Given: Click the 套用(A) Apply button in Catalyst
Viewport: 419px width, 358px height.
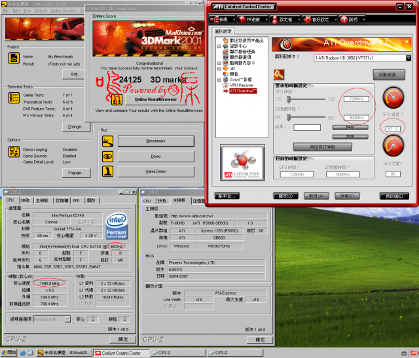Looking at the screenshot, I should pos(316,196).
